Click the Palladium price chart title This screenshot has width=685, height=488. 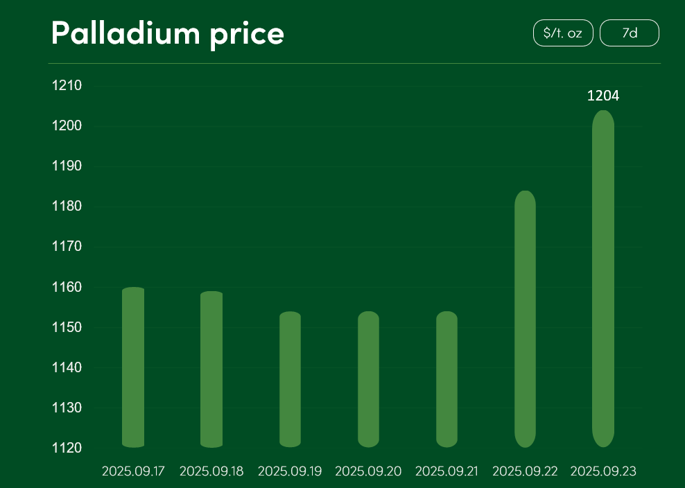[x=168, y=33]
